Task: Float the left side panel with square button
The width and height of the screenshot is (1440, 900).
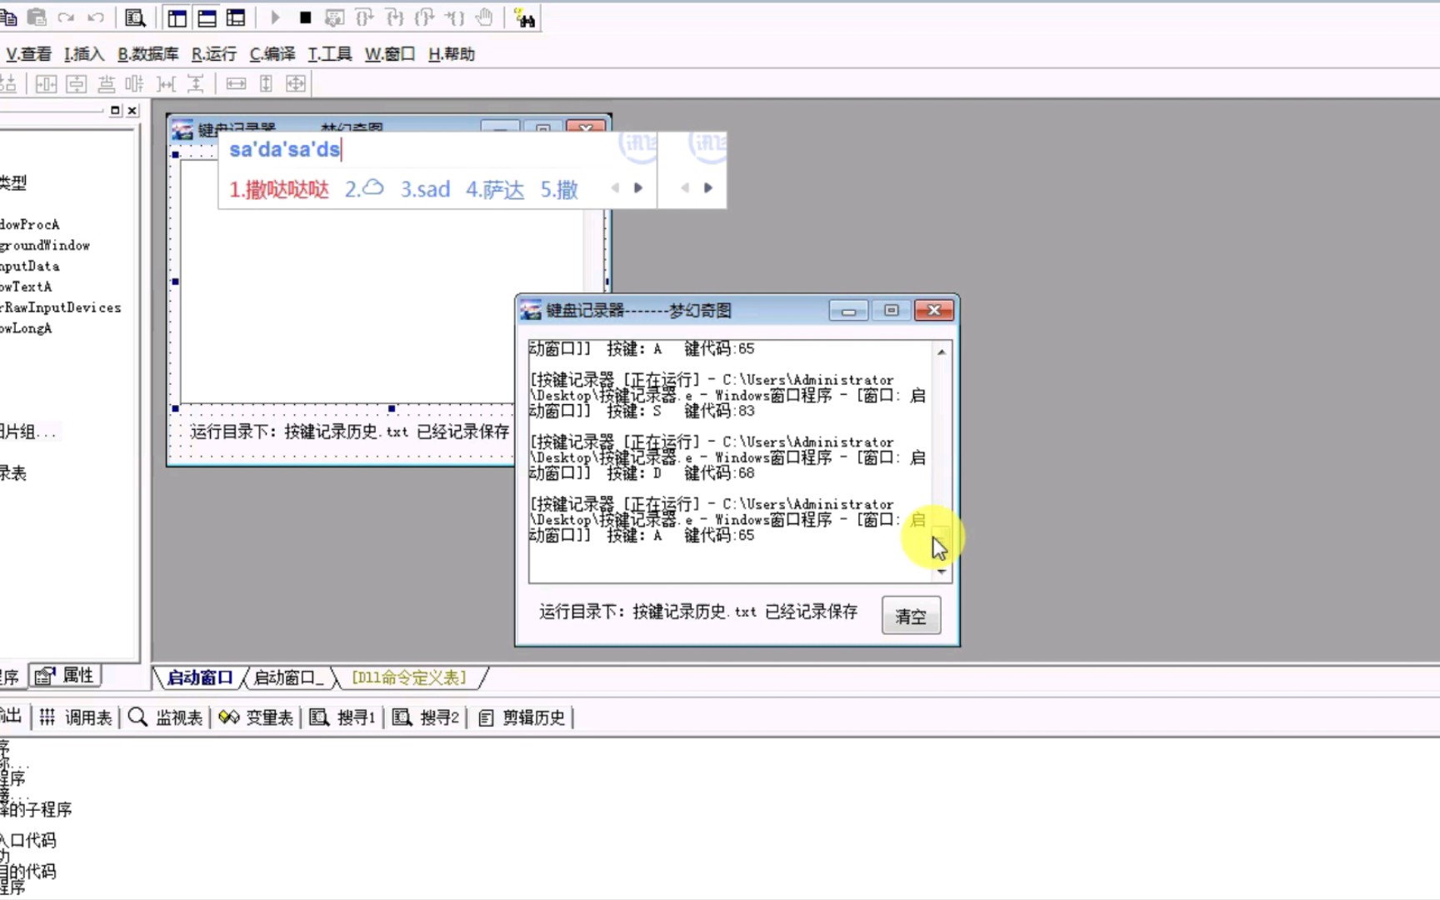Action: click(115, 110)
